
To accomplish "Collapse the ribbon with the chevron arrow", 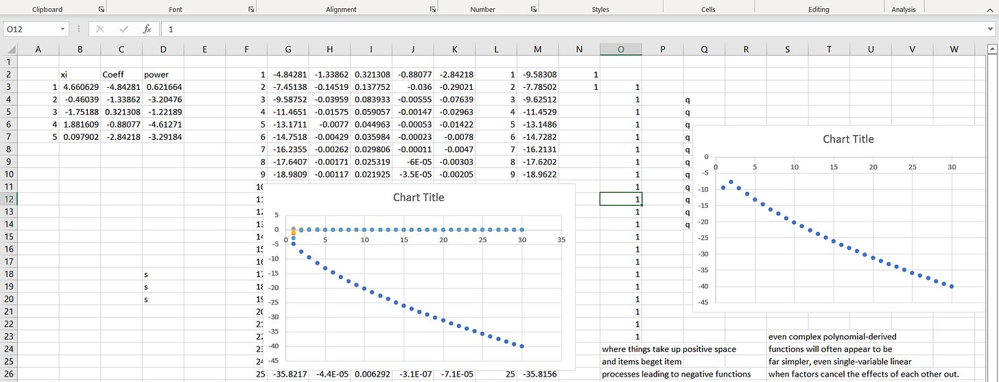I will [x=990, y=10].
